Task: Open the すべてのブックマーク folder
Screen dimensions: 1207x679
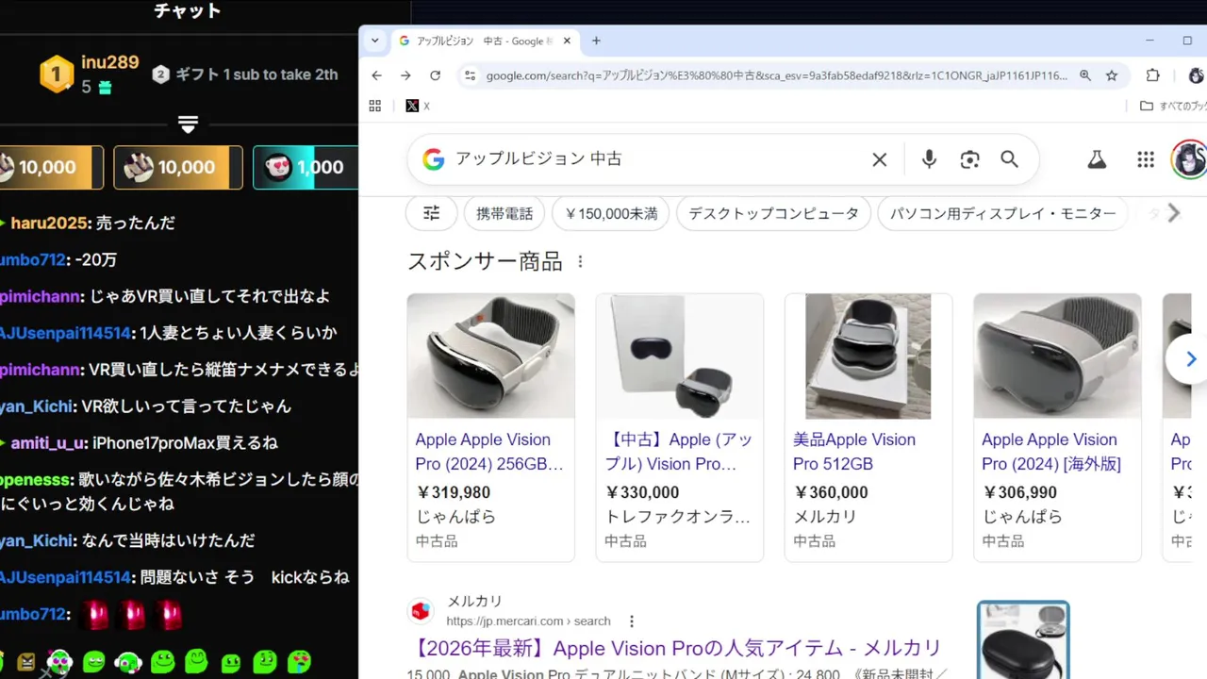Action: click(x=1172, y=106)
